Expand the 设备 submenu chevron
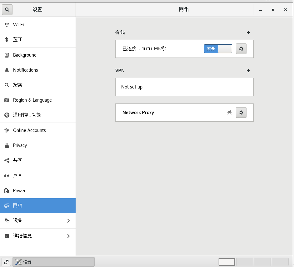Viewport: 294px width, 267px height. [x=68, y=221]
